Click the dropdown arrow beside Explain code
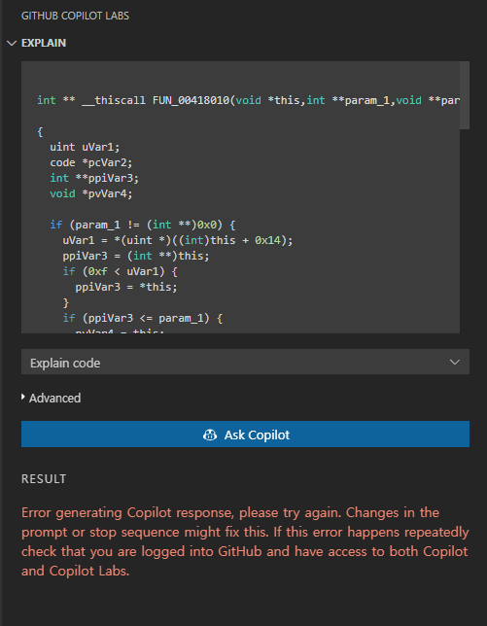The image size is (487, 626). click(x=455, y=363)
